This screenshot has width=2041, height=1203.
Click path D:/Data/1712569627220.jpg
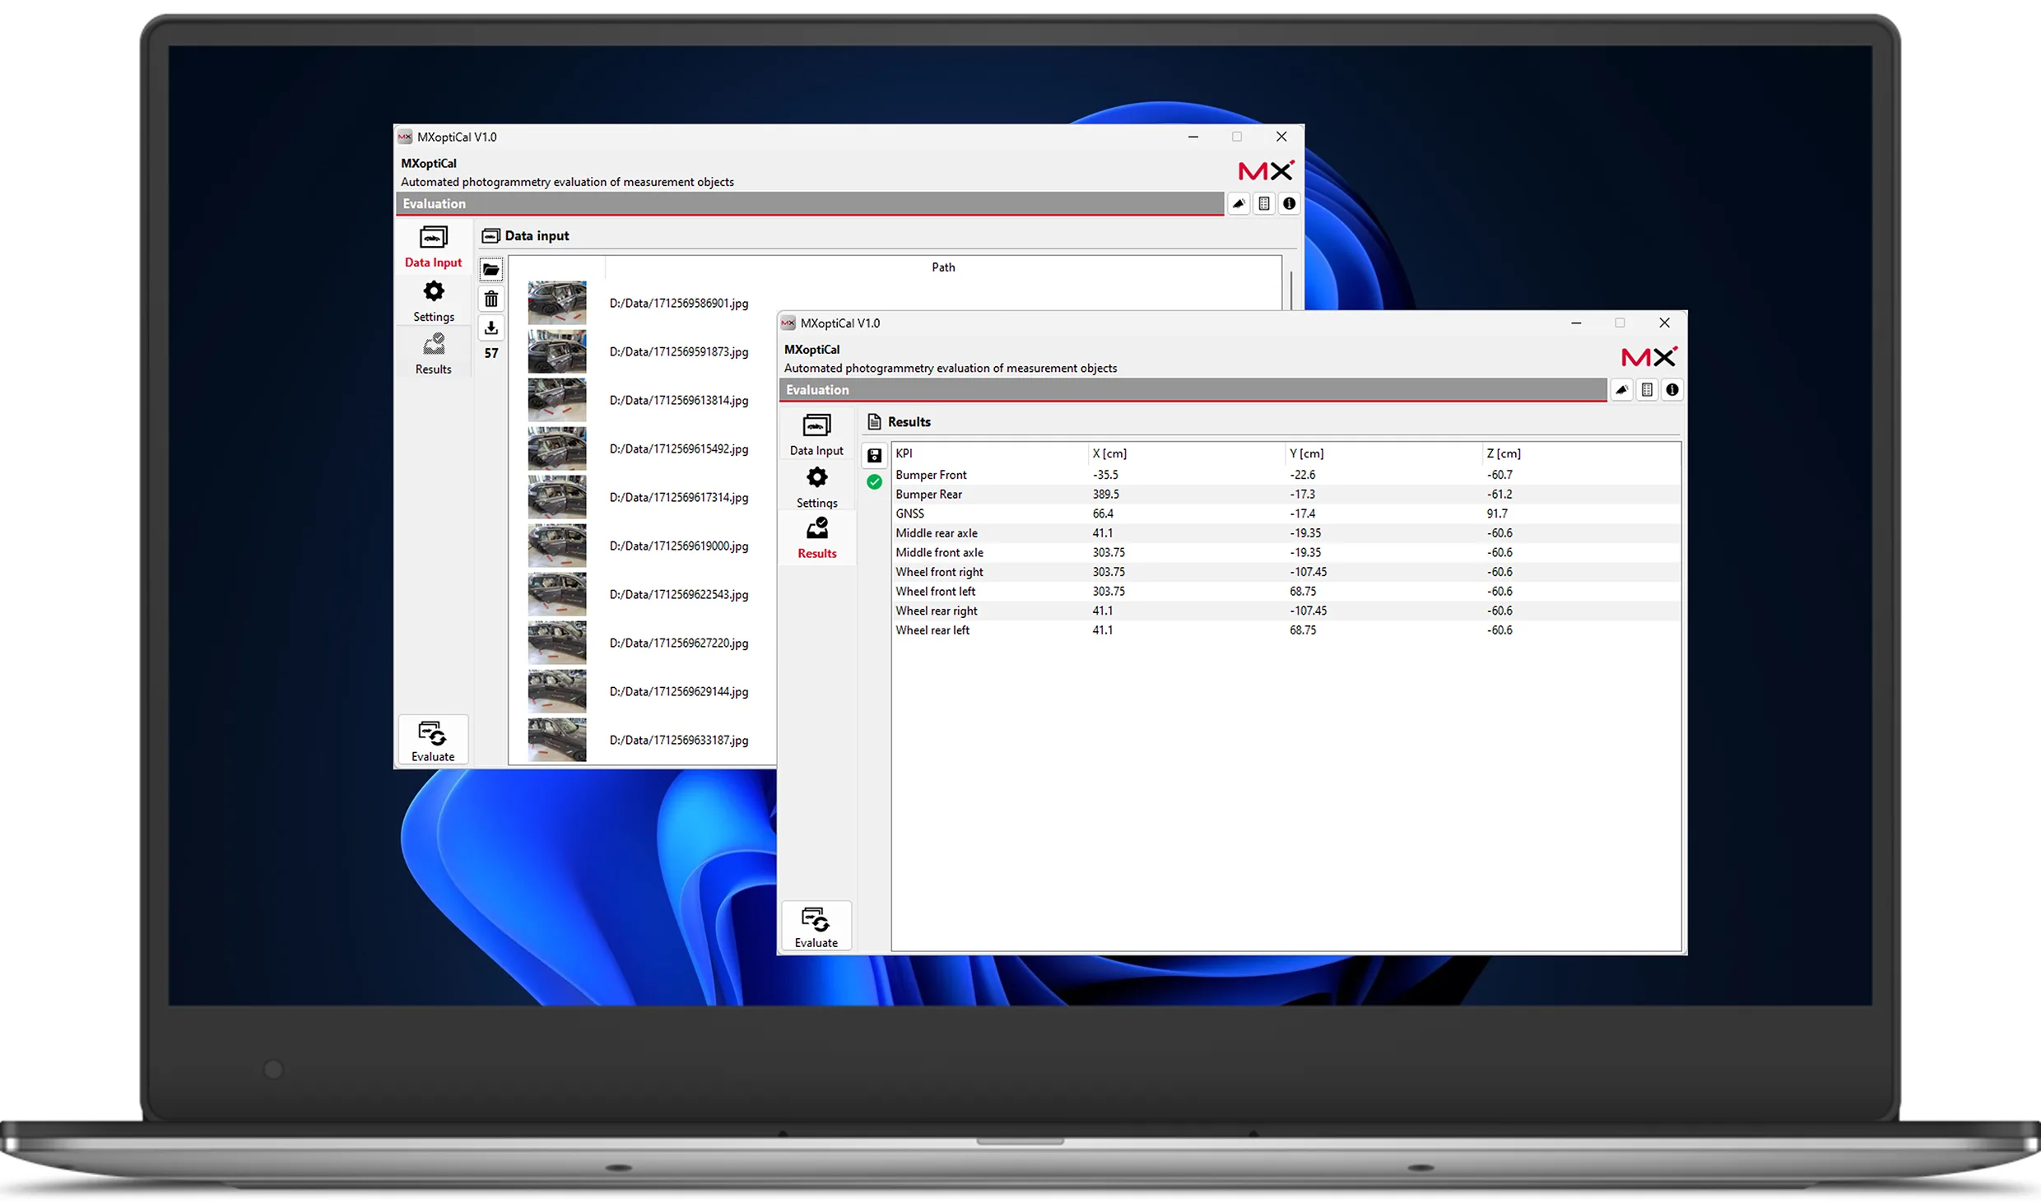(x=679, y=643)
